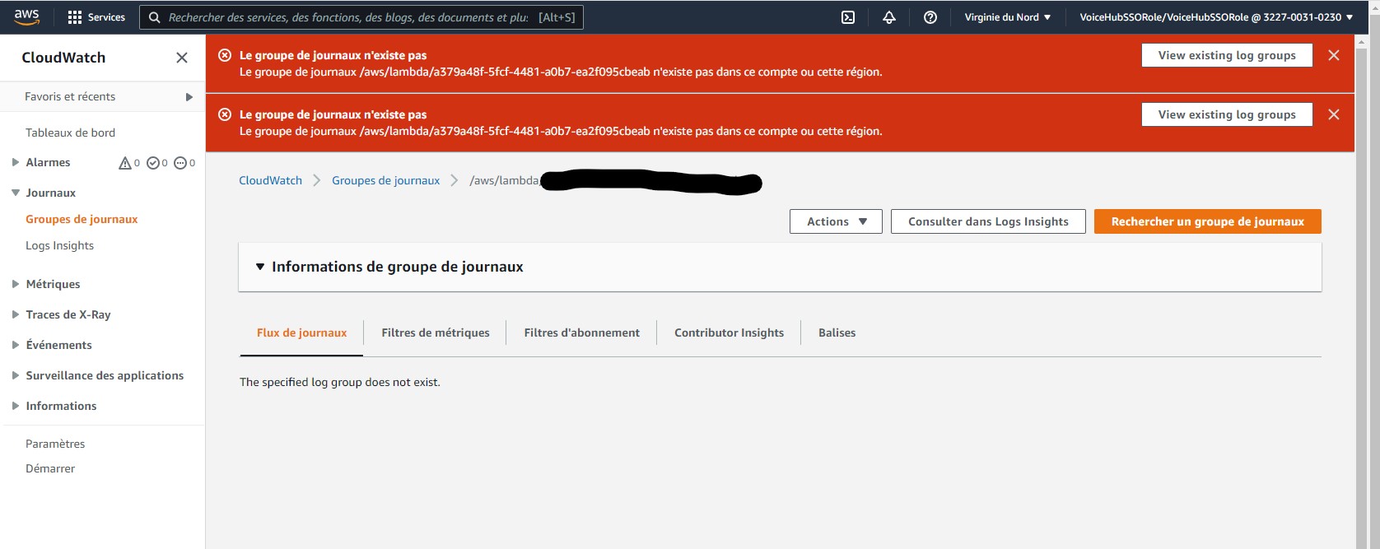
Task: Open the Virginie du Nord region dropdown
Action: coord(1007,17)
